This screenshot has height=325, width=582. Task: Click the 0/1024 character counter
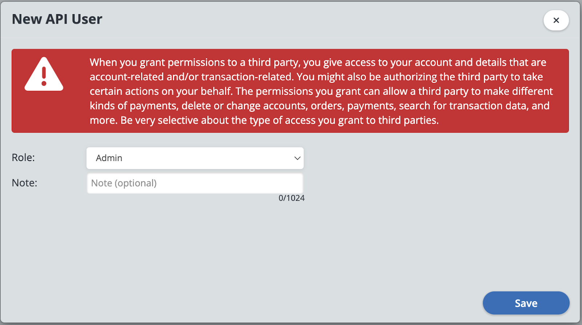[291, 198]
